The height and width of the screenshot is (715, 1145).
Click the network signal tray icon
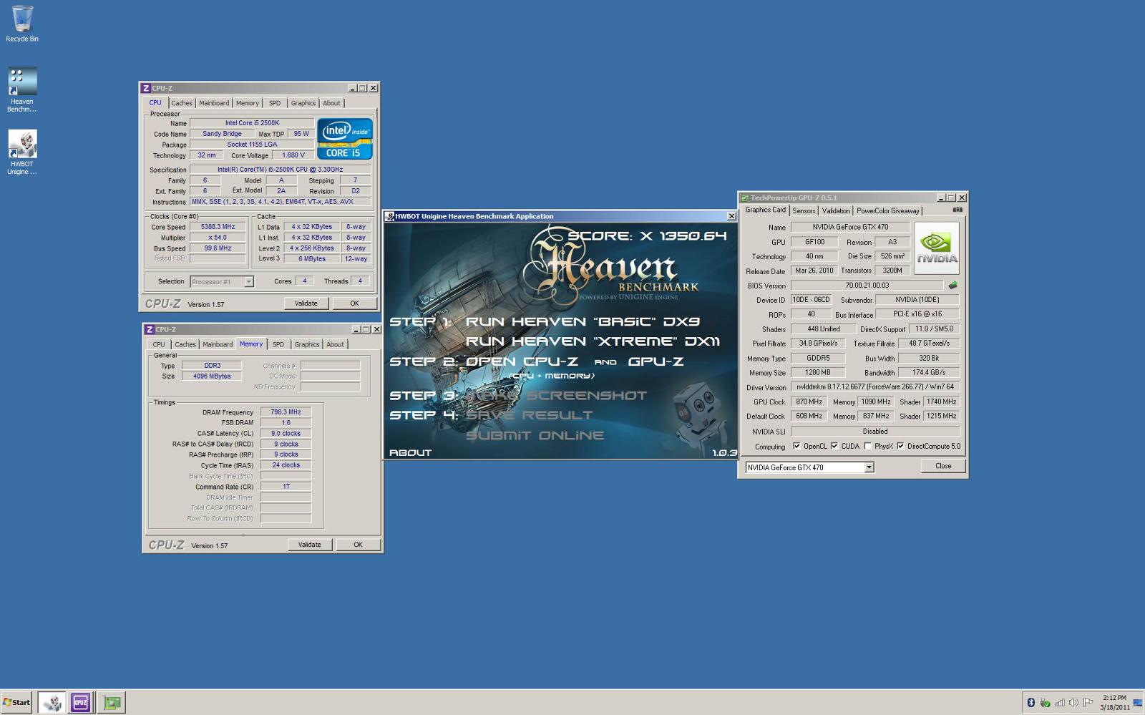[1060, 702]
